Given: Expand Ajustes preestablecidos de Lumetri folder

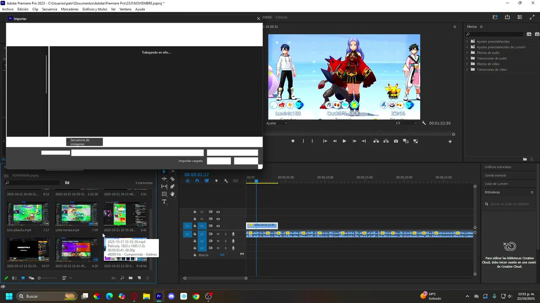Looking at the screenshot, I should pyautogui.click(x=467, y=47).
